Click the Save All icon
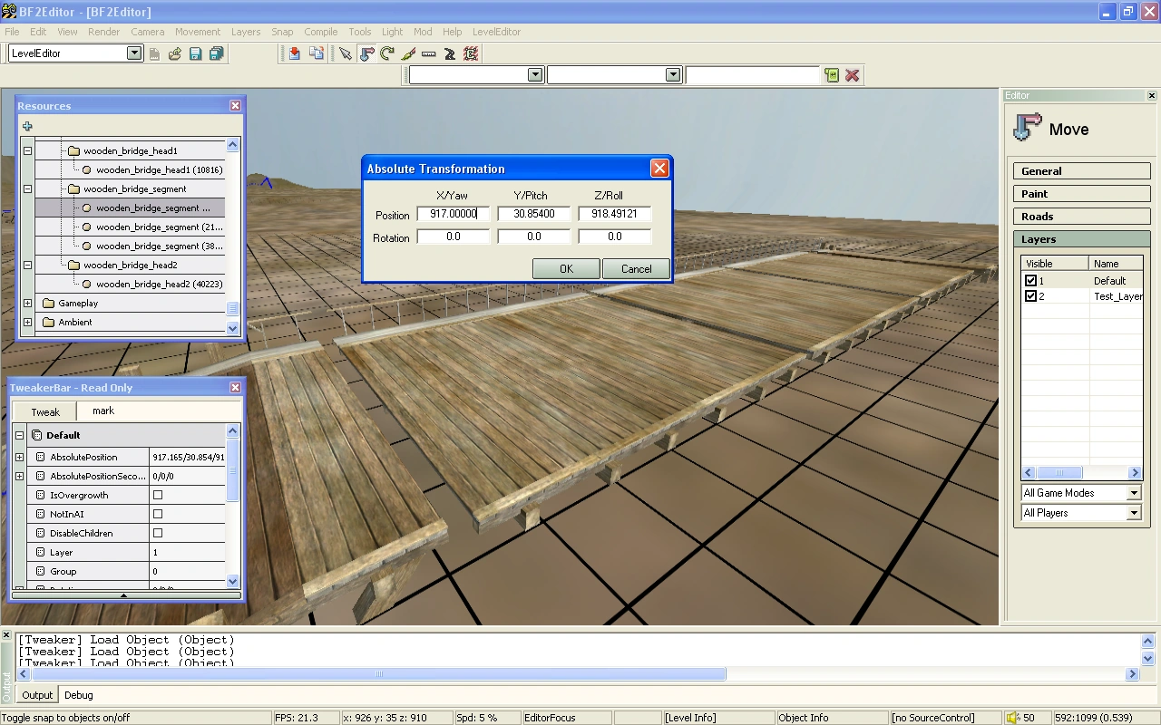 [x=216, y=54]
